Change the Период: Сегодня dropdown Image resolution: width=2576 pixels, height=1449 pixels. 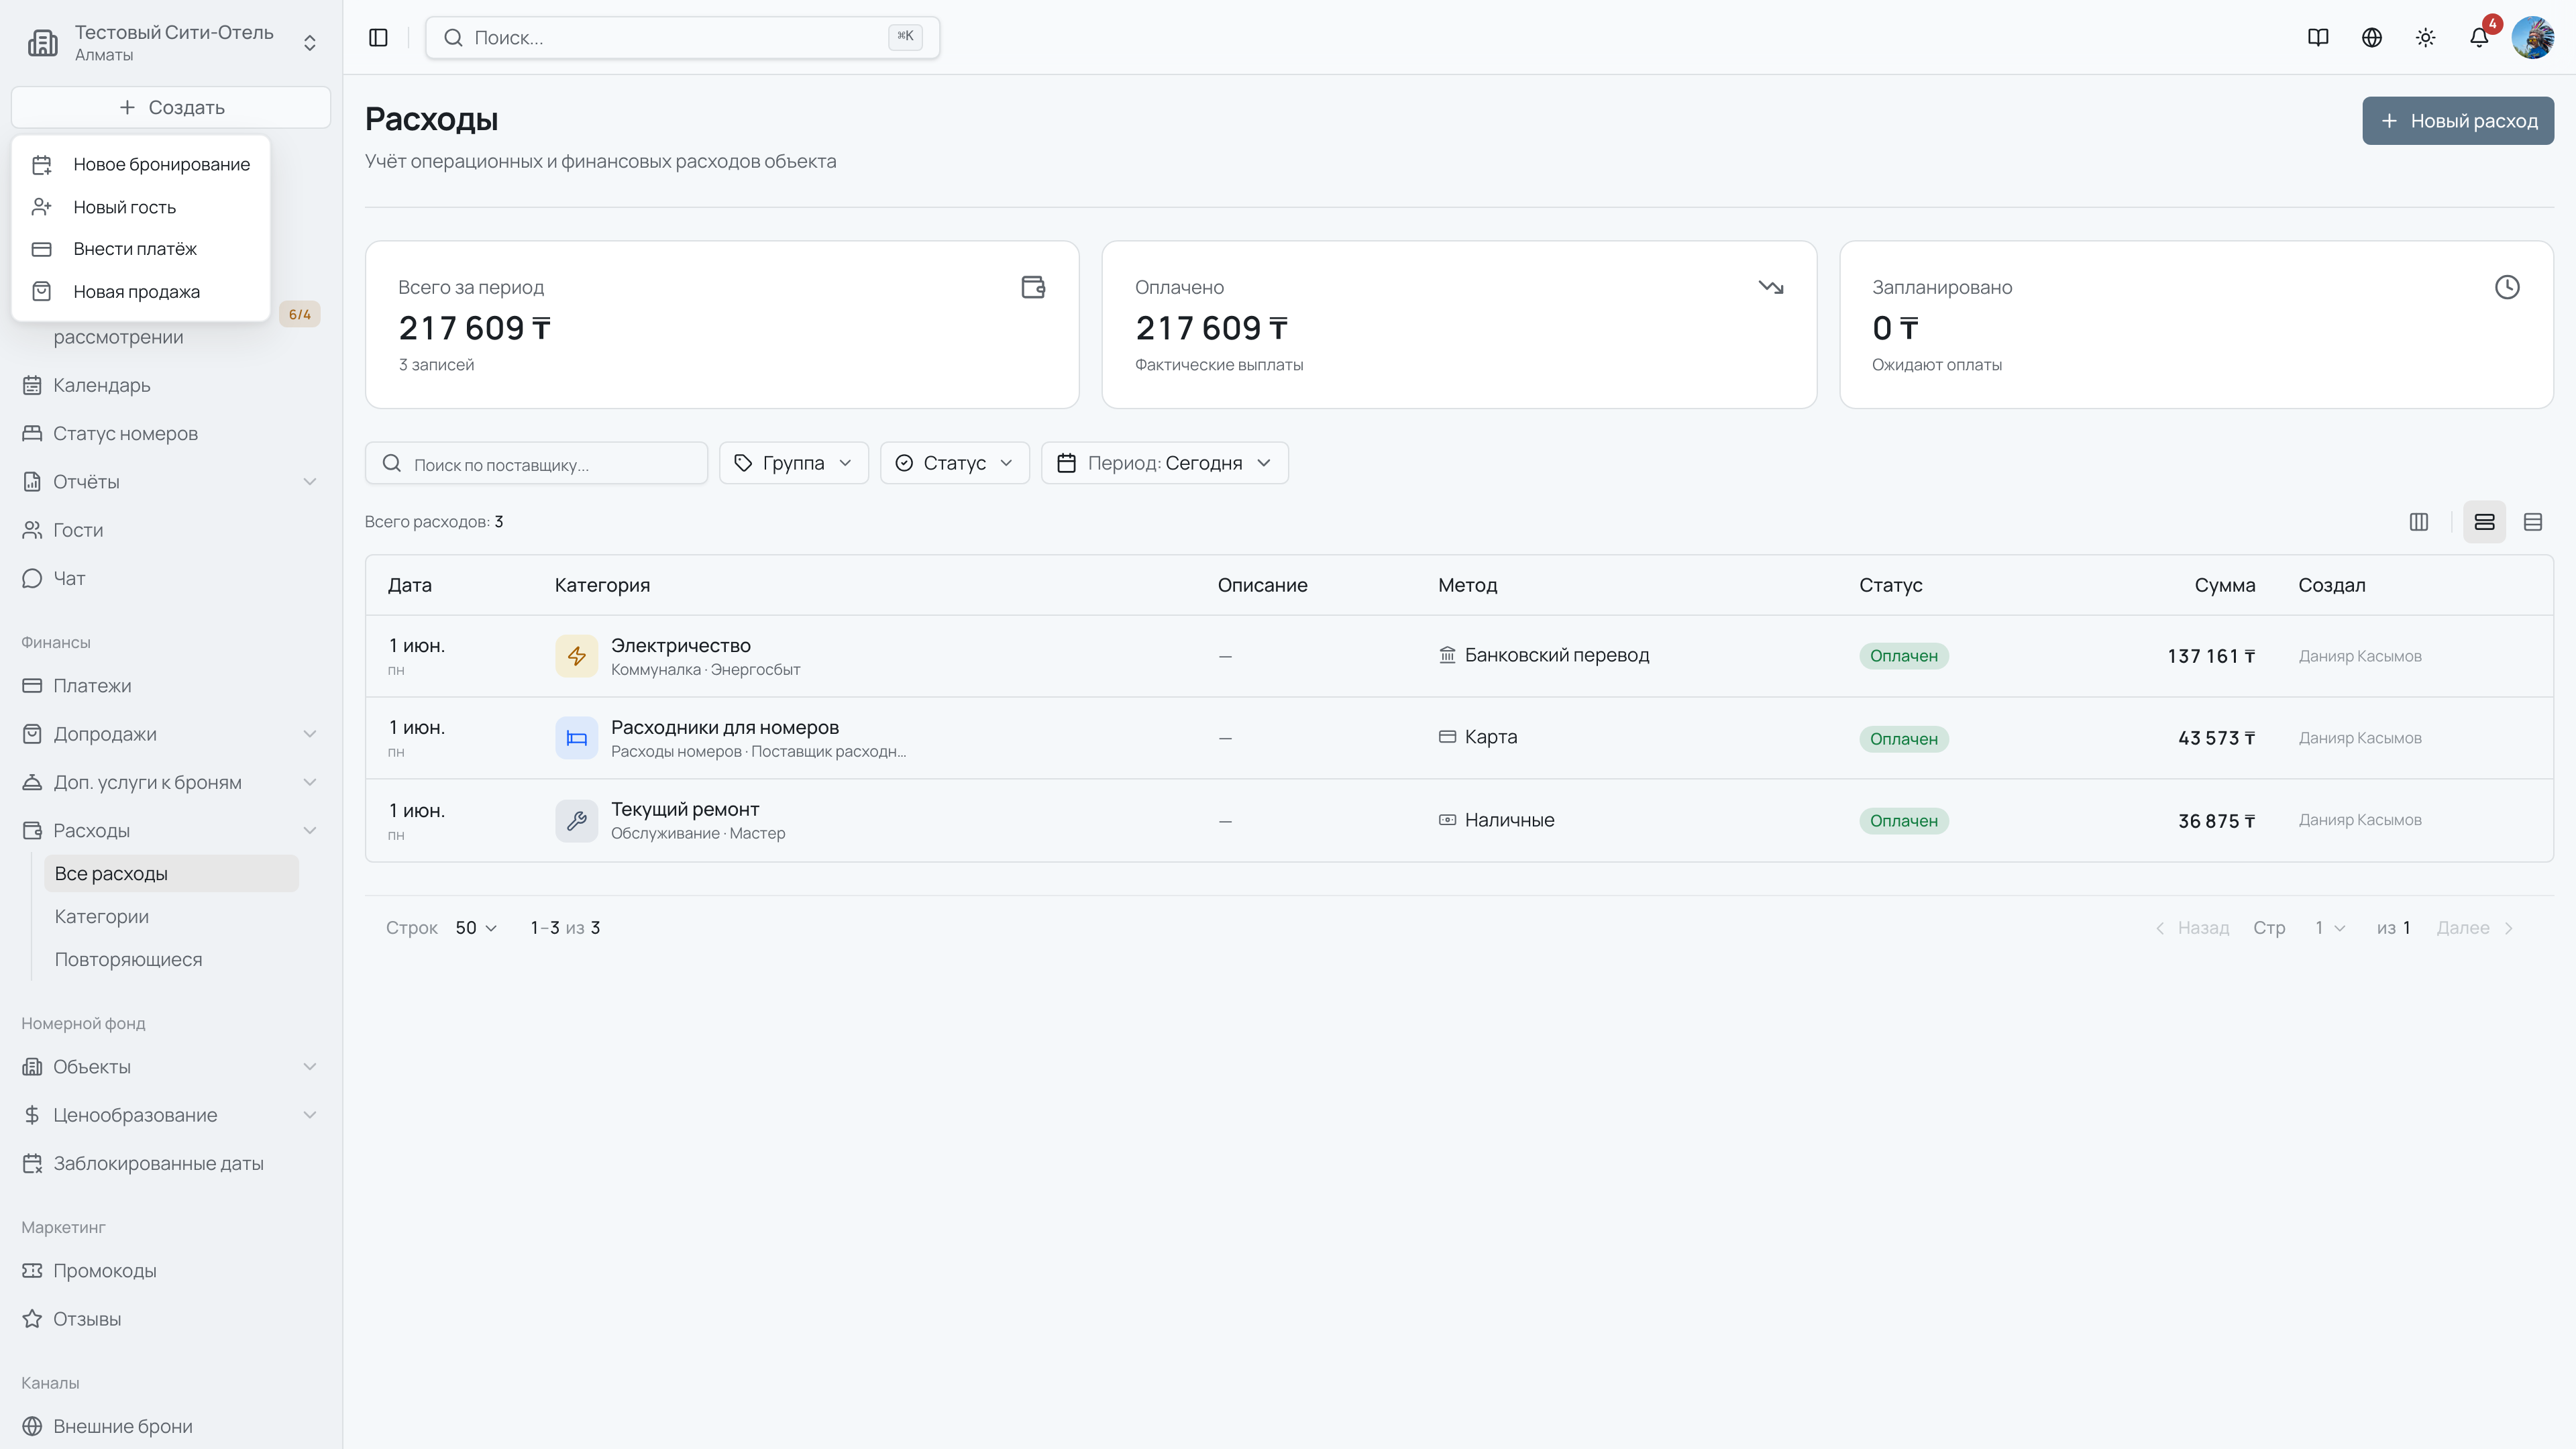click(1165, 463)
